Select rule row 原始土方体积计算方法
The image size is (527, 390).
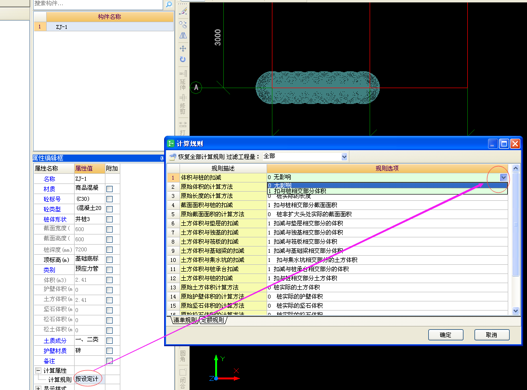tap(223, 287)
